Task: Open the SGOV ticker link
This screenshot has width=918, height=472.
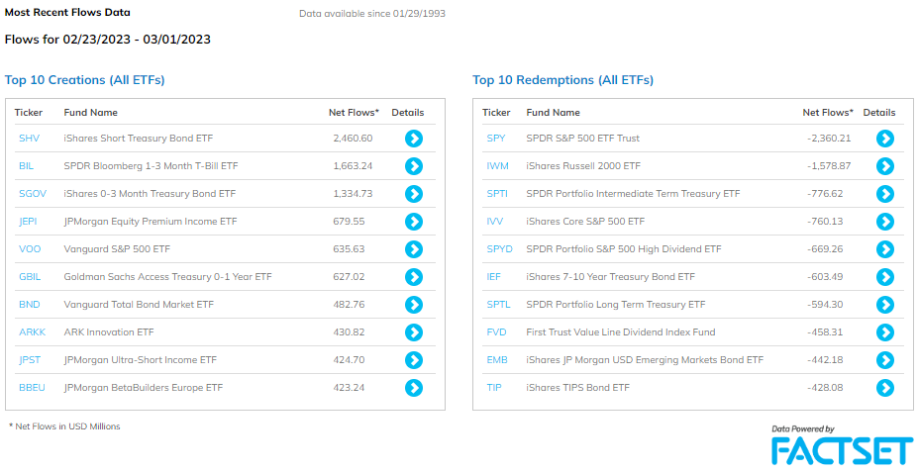Action: [x=33, y=194]
